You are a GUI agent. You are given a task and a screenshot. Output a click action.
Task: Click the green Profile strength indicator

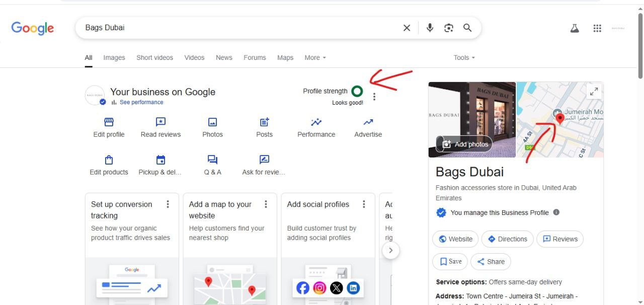pos(357,91)
